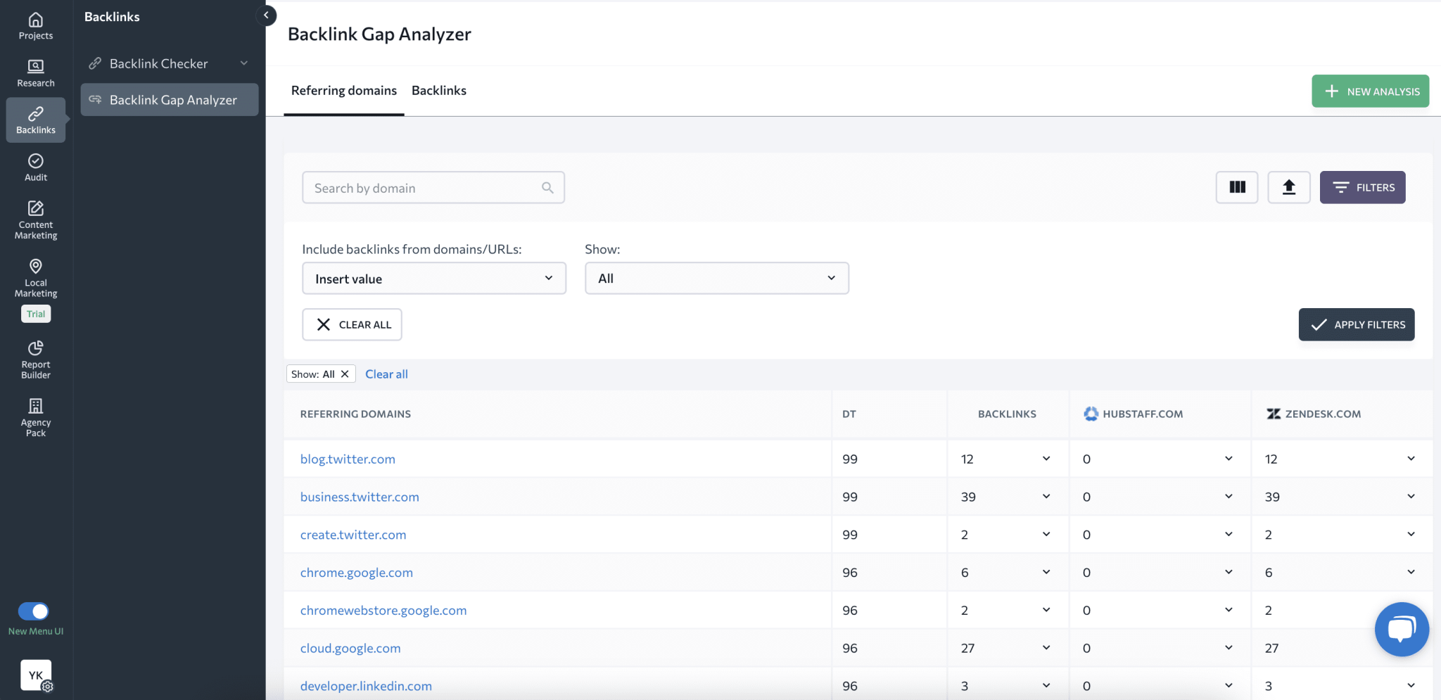Open the Show All dropdown
The height and width of the screenshot is (700, 1441).
coord(716,278)
